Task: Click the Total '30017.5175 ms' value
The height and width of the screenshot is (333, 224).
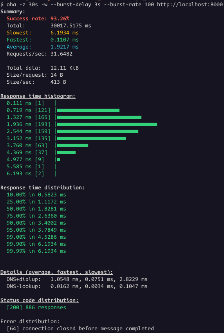Action: click(x=71, y=26)
